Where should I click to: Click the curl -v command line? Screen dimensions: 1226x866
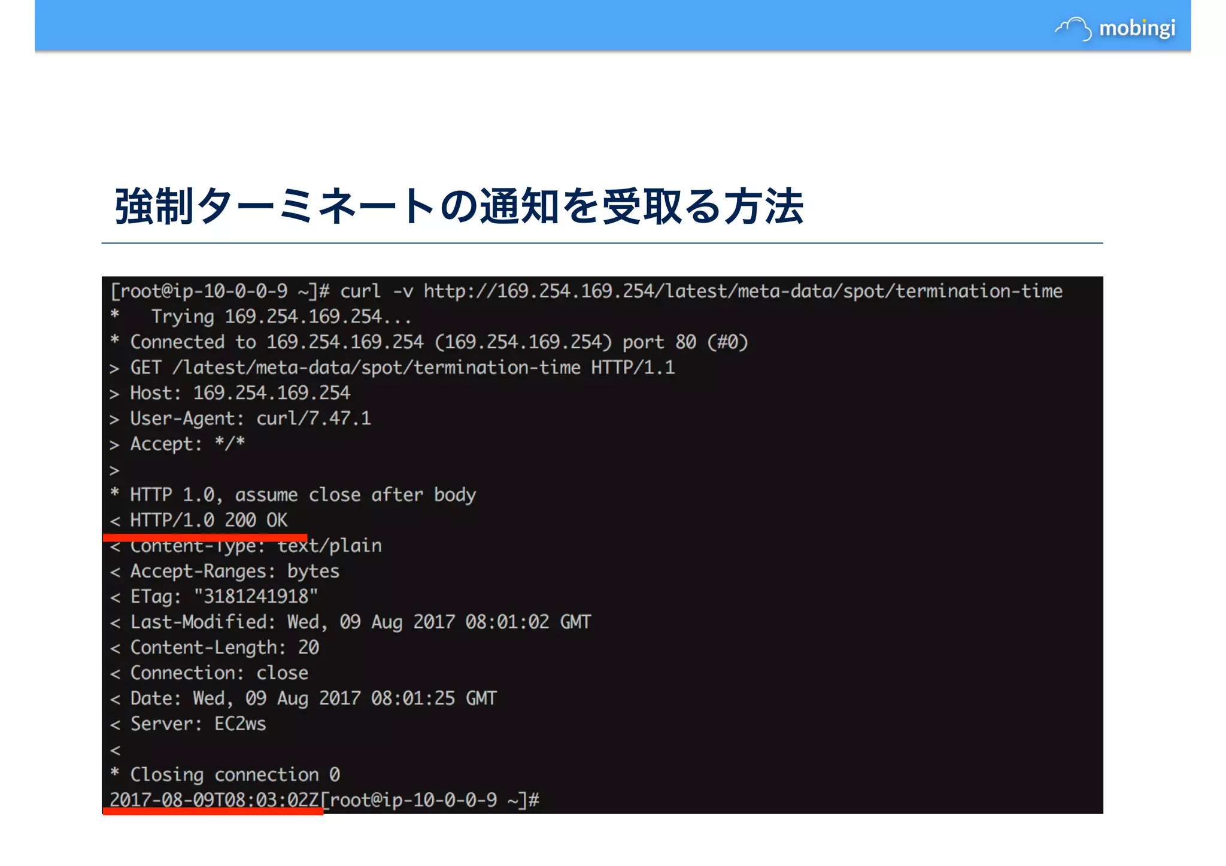click(587, 291)
